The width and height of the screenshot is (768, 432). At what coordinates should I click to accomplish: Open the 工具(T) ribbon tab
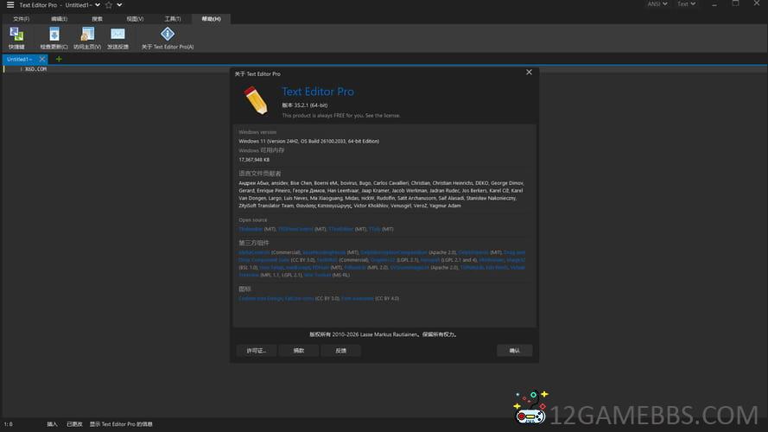pos(173,18)
